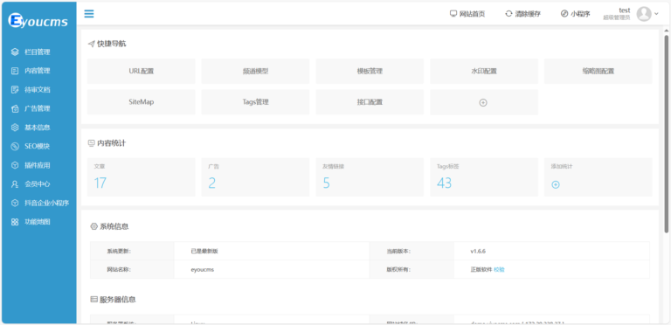Open the 缩略图配置 shortcut
Image resolution: width=671 pixels, height=325 pixels.
click(598, 72)
